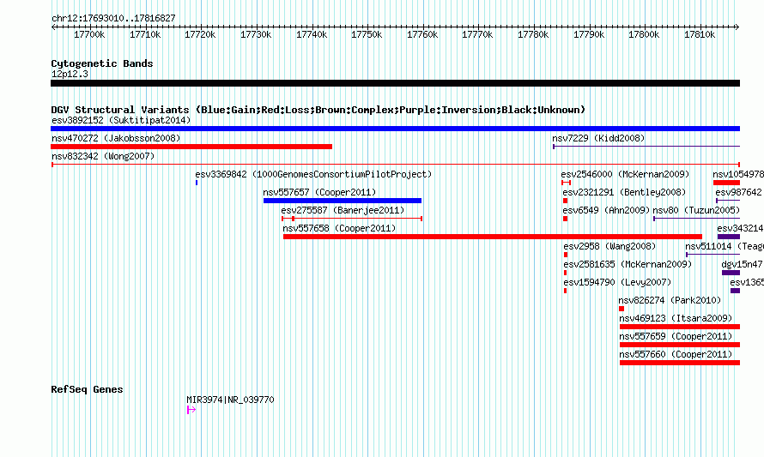Screen dimensions: 764x457
Task: Select the red nsv469123 loss bar
Action: tap(680, 327)
